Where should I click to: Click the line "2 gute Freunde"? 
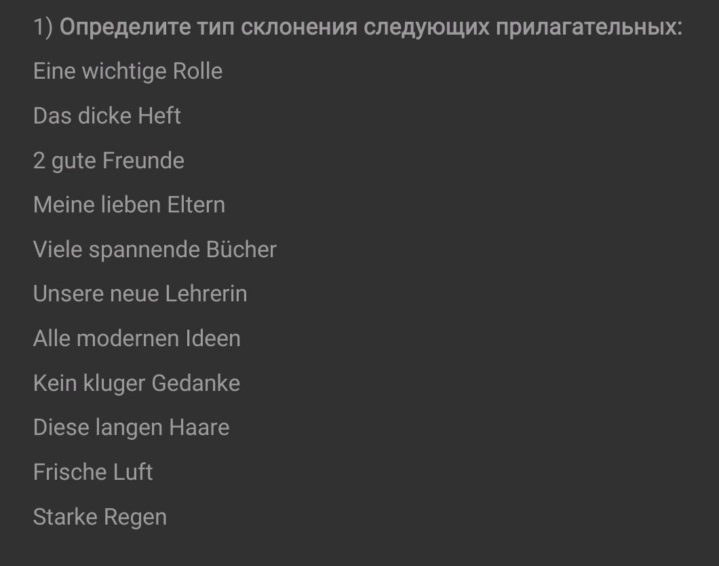point(109,161)
